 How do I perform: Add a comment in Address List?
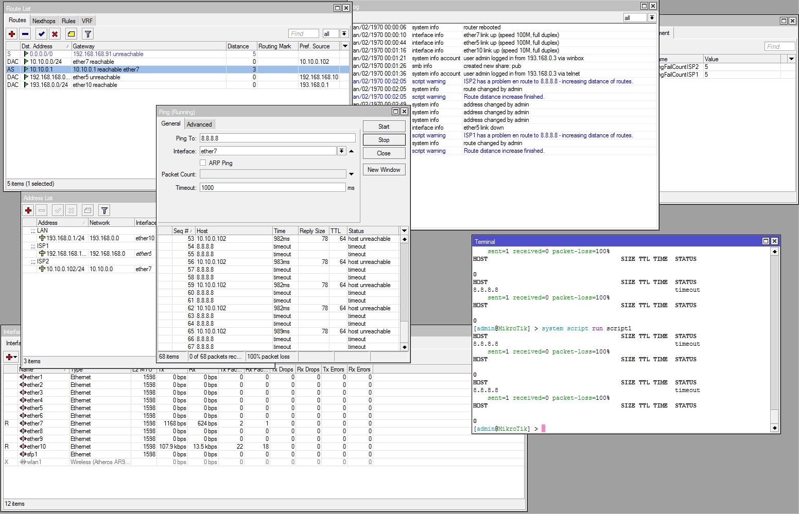point(86,210)
